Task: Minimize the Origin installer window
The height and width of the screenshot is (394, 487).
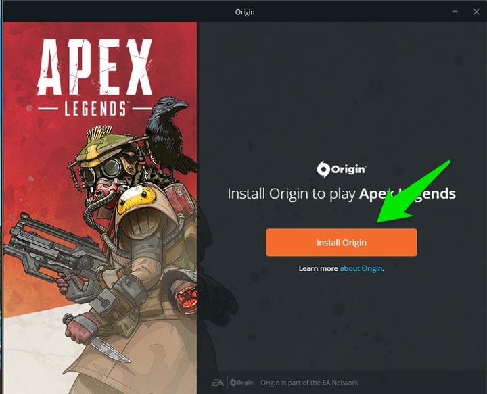Action: 455,11
